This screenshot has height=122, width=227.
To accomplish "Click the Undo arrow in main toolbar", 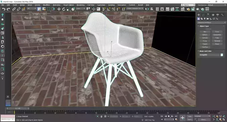I will (x=4, y=9).
